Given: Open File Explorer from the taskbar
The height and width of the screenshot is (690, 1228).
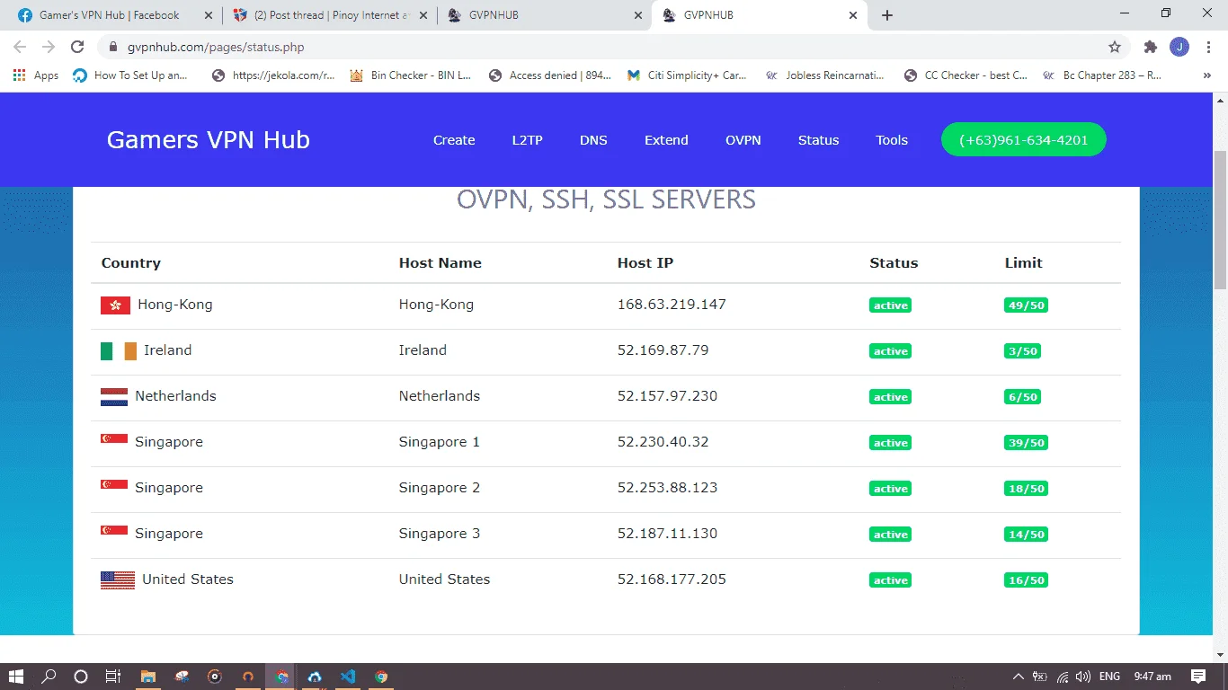Looking at the screenshot, I should point(148,677).
